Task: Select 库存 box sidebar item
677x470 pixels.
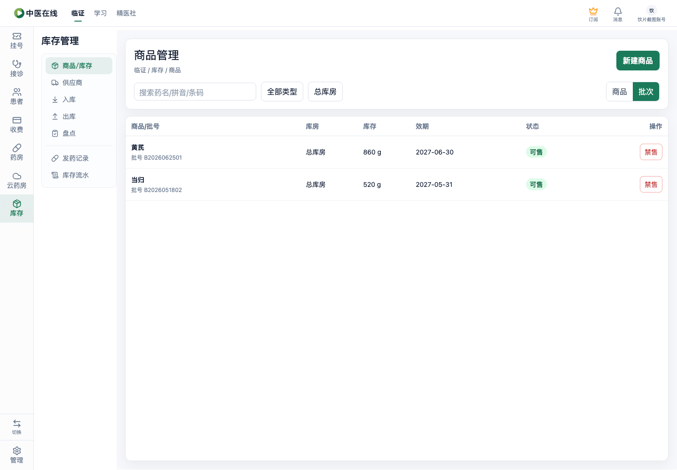Action: [16, 208]
